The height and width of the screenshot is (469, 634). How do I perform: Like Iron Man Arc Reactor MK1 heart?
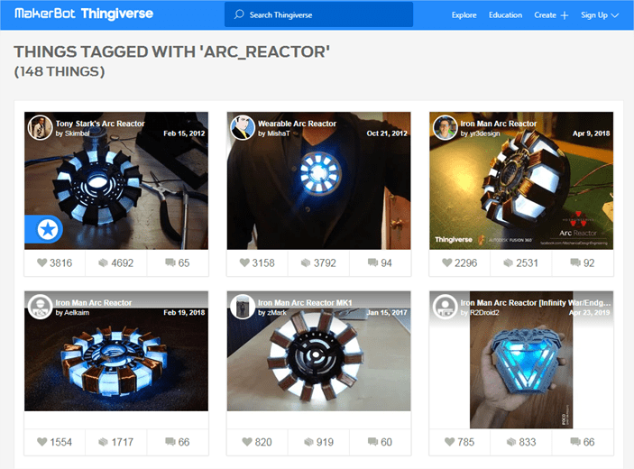pyautogui.click(x=247, y=442)
